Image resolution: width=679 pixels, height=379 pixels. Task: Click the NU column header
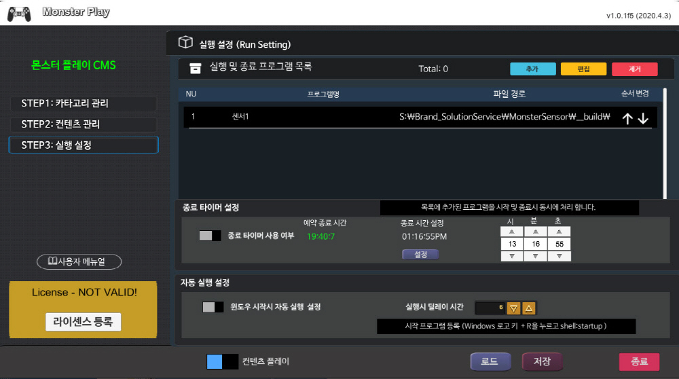pyautogui.click(x=191, y=94)
